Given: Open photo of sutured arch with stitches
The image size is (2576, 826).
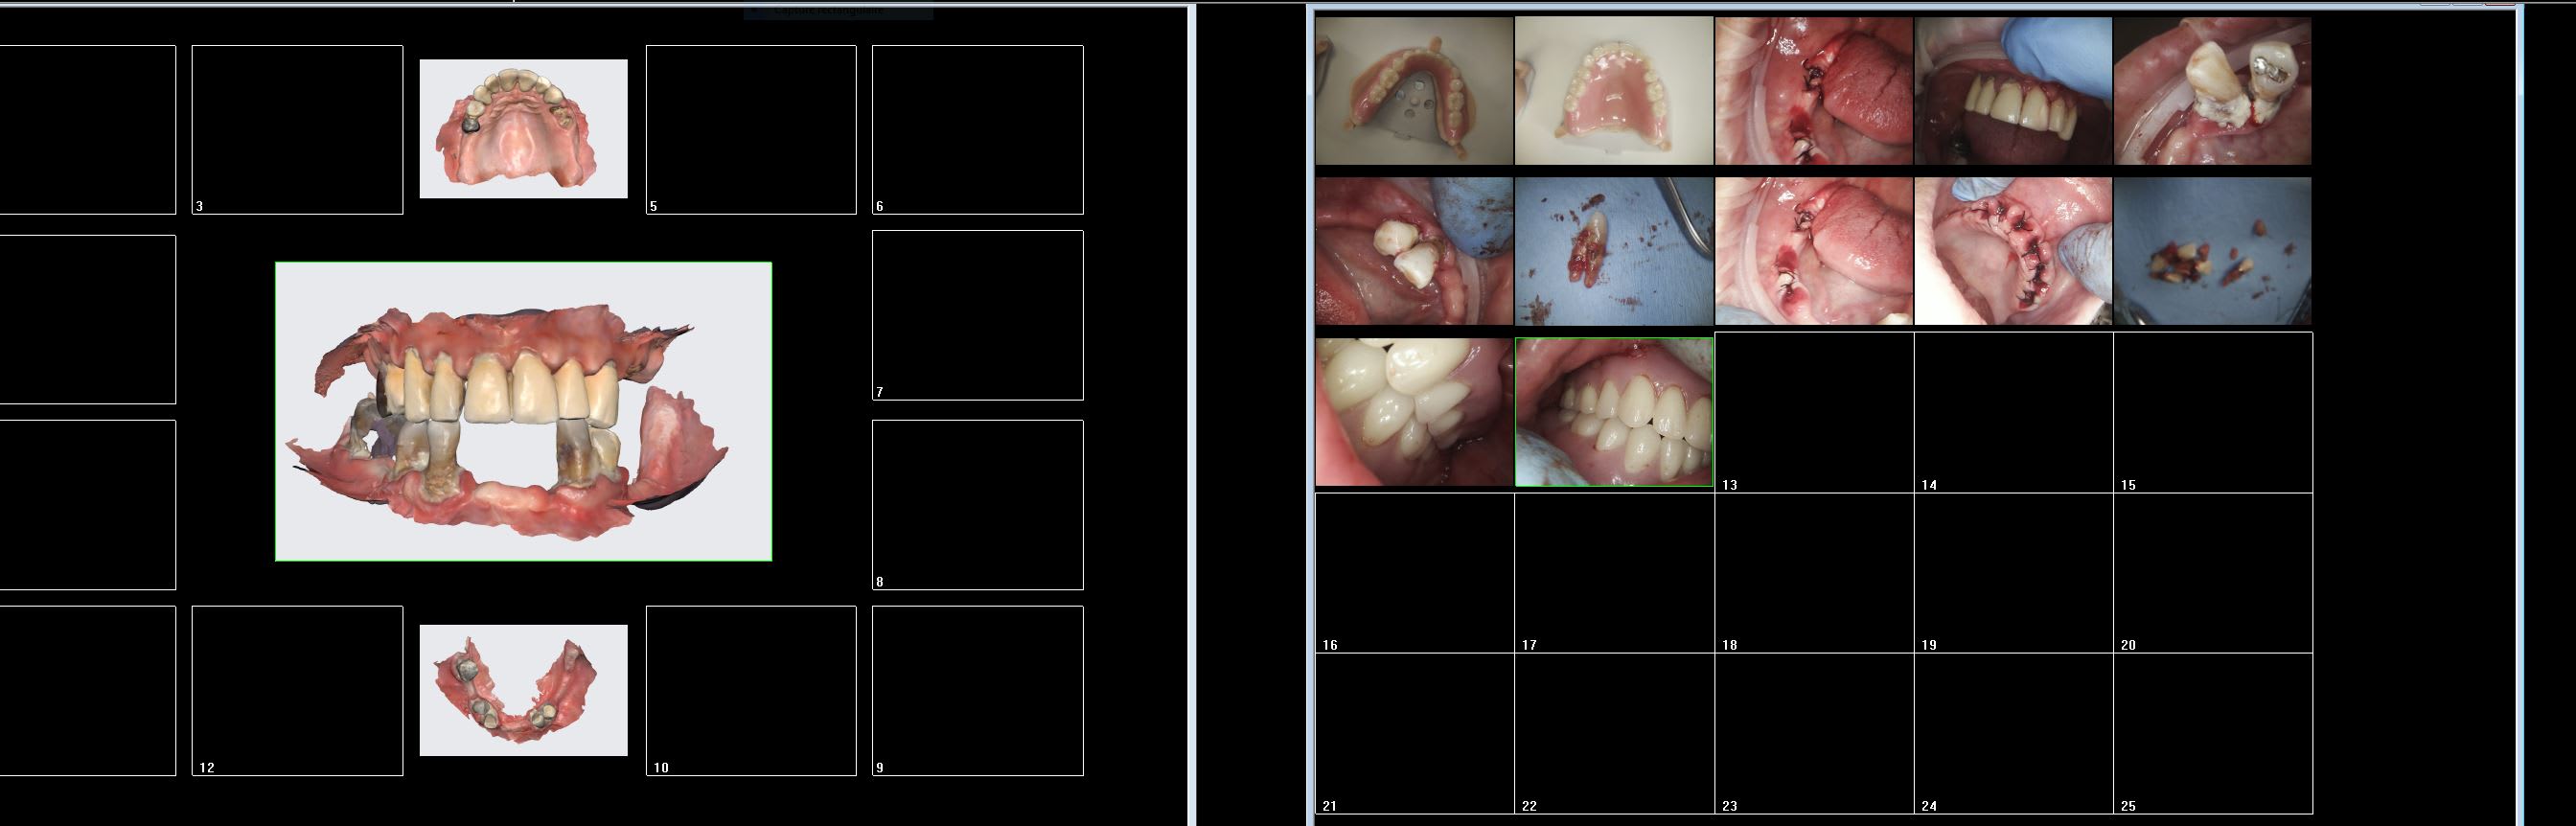Looking at the screenshot, I should pyautogui.click(x=2013, y=251).
